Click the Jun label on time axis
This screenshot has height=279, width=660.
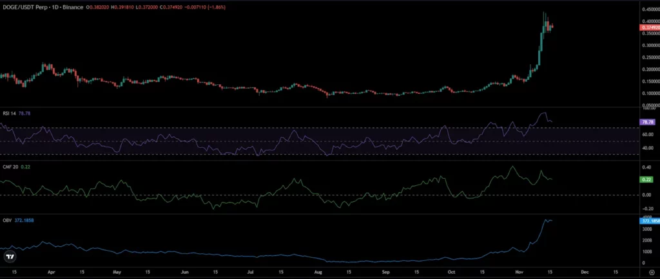[x=184, y=272]
